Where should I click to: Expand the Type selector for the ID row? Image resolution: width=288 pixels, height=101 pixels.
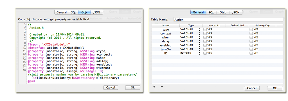point(199,53)
